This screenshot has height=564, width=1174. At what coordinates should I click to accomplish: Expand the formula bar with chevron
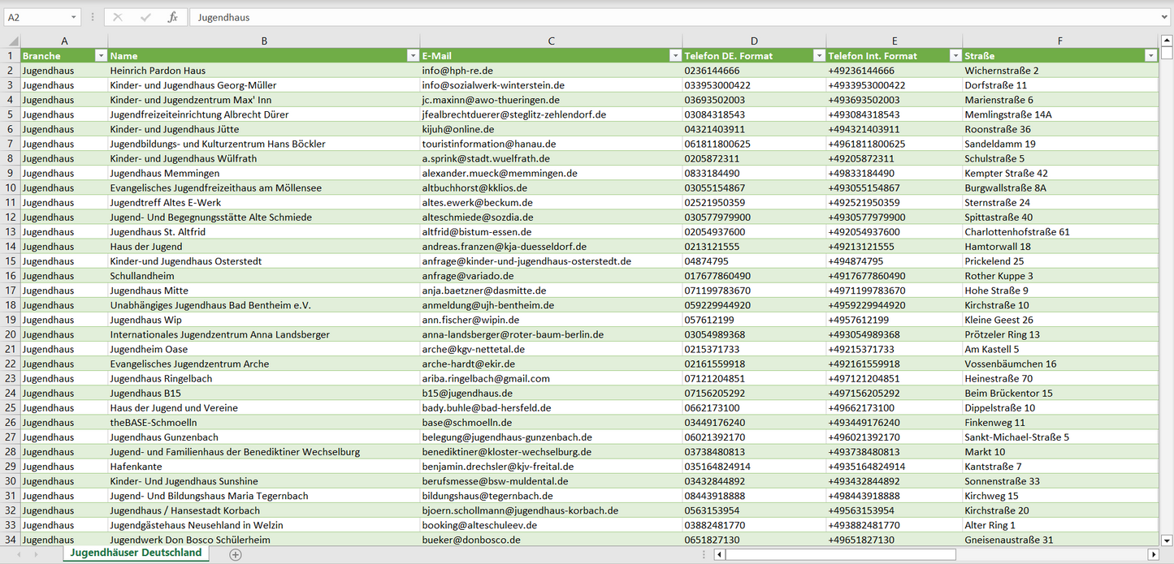tap(1165, 17)
